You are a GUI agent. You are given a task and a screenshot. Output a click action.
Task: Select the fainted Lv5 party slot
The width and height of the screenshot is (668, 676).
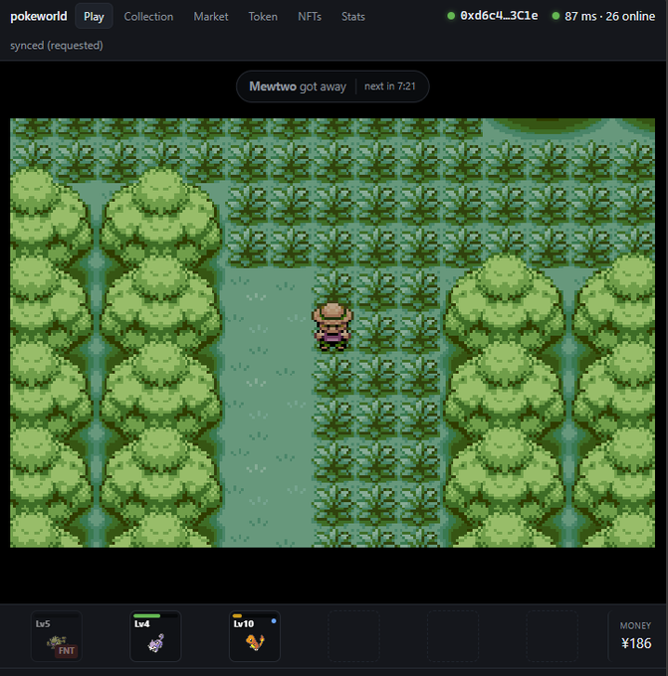click(x=57, y=636)
